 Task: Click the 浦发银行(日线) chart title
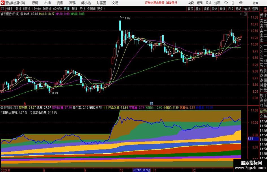pyautogui.click(x=10, y=14)
